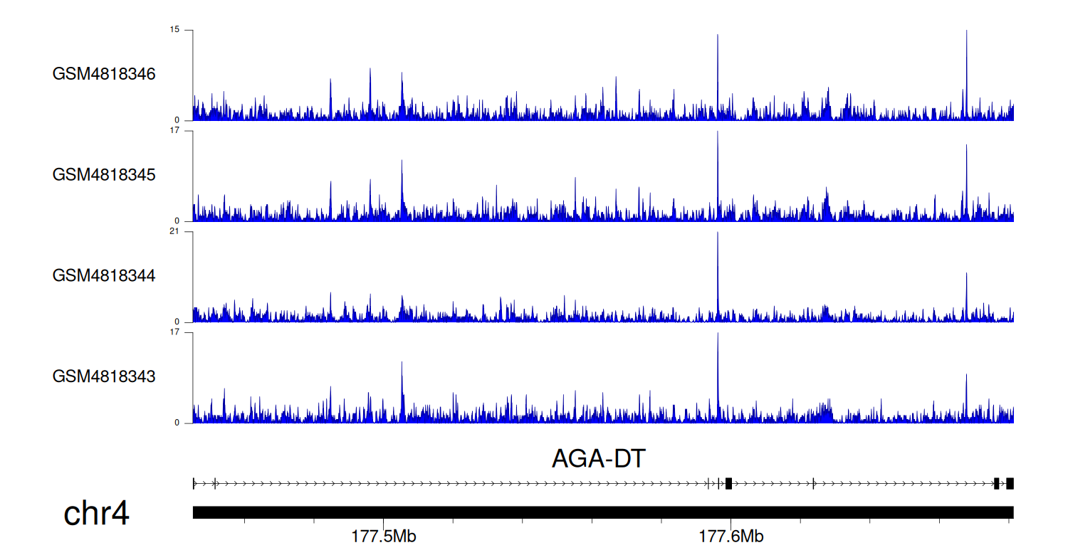
Task: Click the 177.5Mb axis tick label
Action: click(384, 536)
